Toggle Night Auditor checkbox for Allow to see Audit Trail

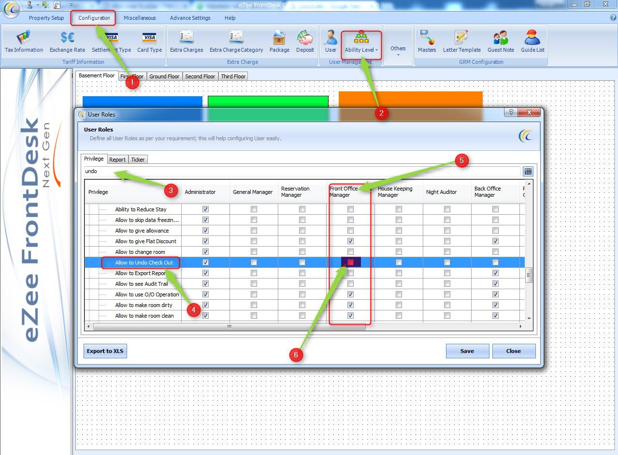click(x=447, y=284)
